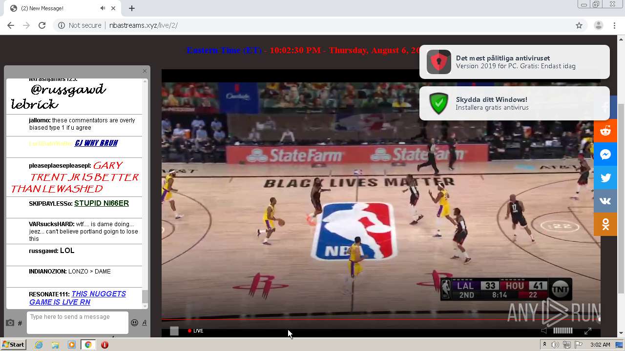Reload the nbastreams page
Image resolution: width=625 pixels, height=351 pixels.
[42, 25]
